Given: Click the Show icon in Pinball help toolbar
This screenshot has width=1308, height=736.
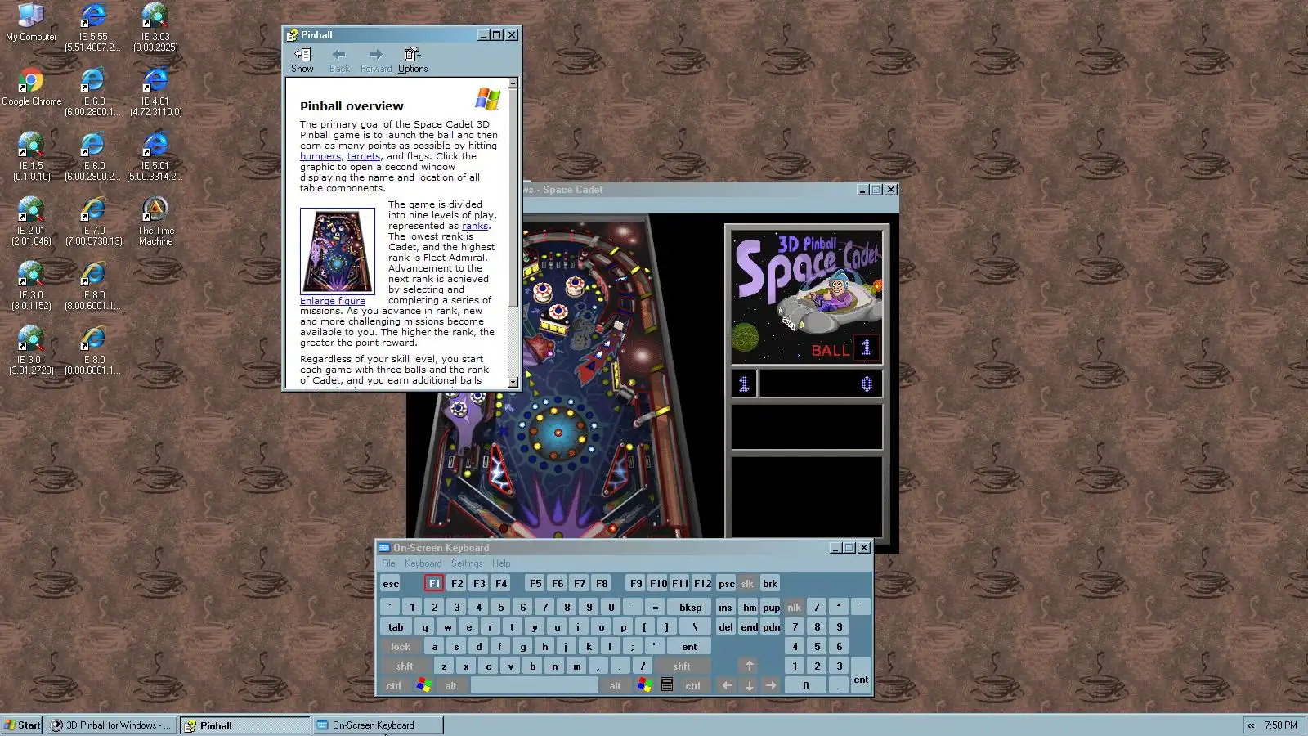Looking at the screenshot, I should pos(302,60).
